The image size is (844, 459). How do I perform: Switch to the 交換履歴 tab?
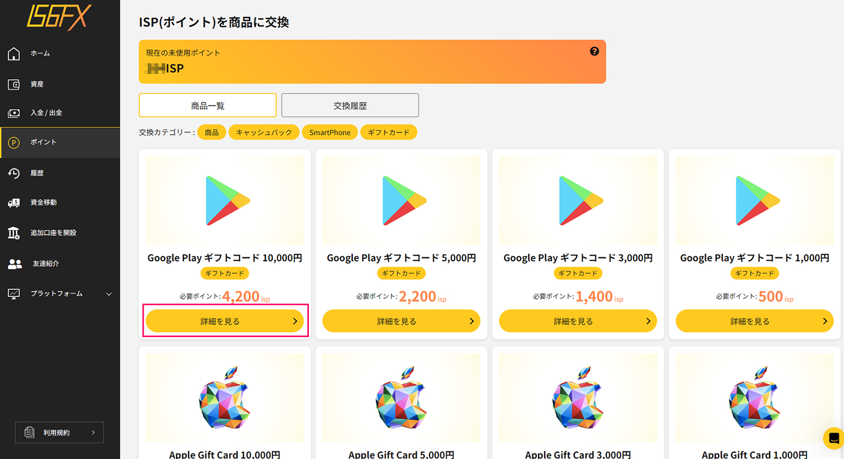point(350,106)
